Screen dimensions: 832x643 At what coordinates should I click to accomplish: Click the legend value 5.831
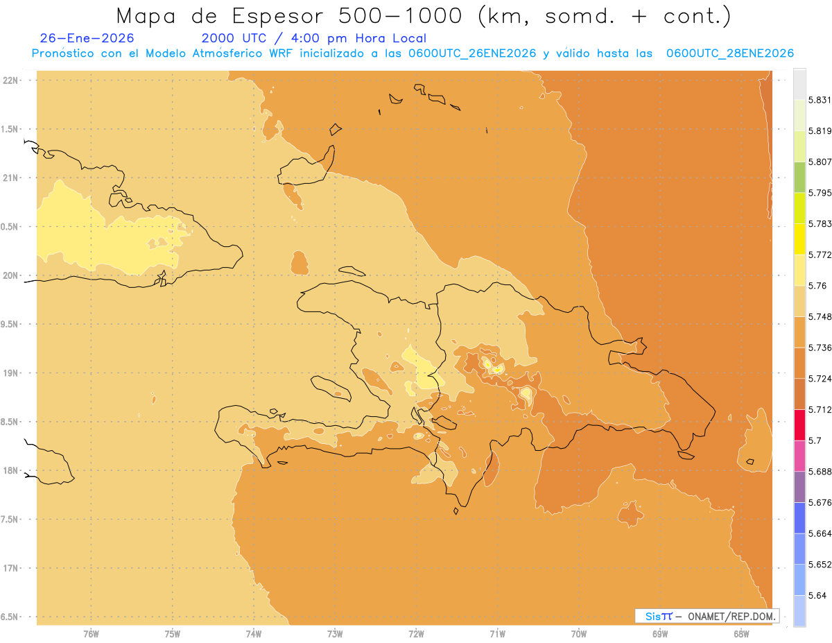click(x=820, y=100)
